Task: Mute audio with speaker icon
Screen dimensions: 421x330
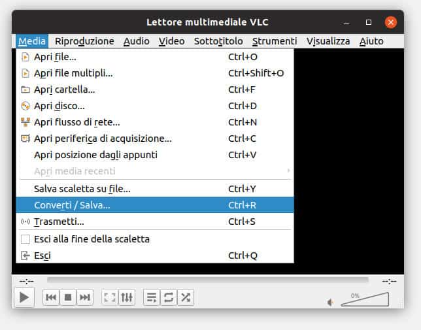Action: click(x=330, y=303)
